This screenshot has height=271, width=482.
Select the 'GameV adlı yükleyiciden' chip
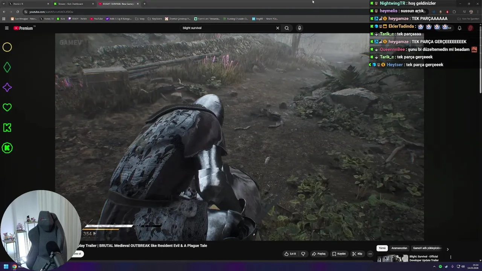coord(427,248)
